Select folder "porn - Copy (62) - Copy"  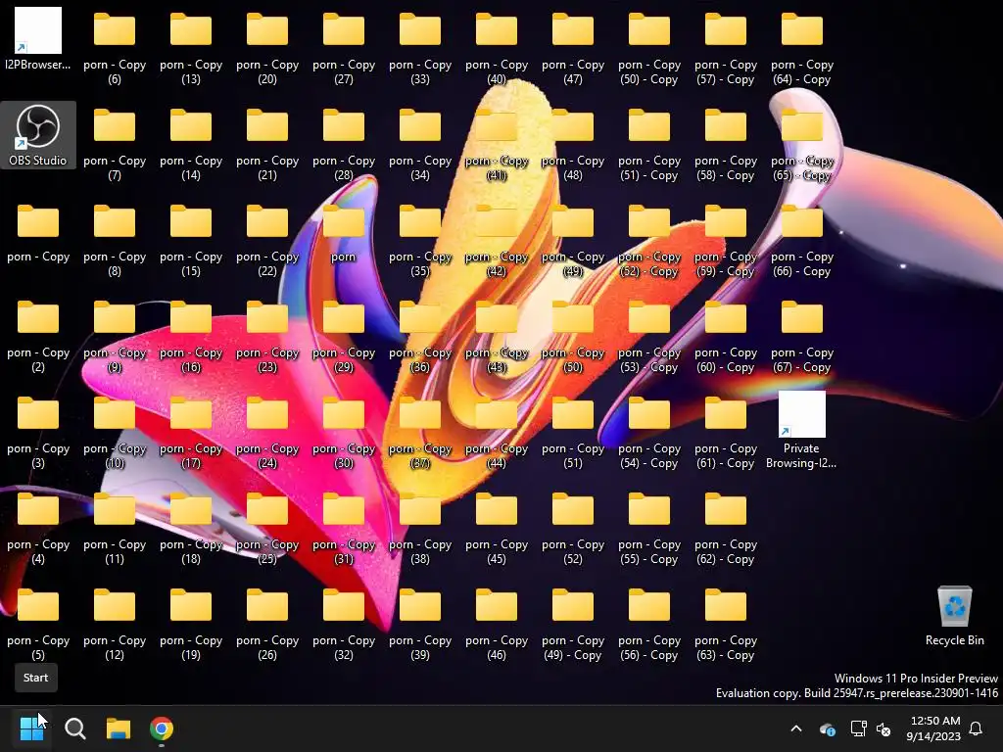(726, 528)
